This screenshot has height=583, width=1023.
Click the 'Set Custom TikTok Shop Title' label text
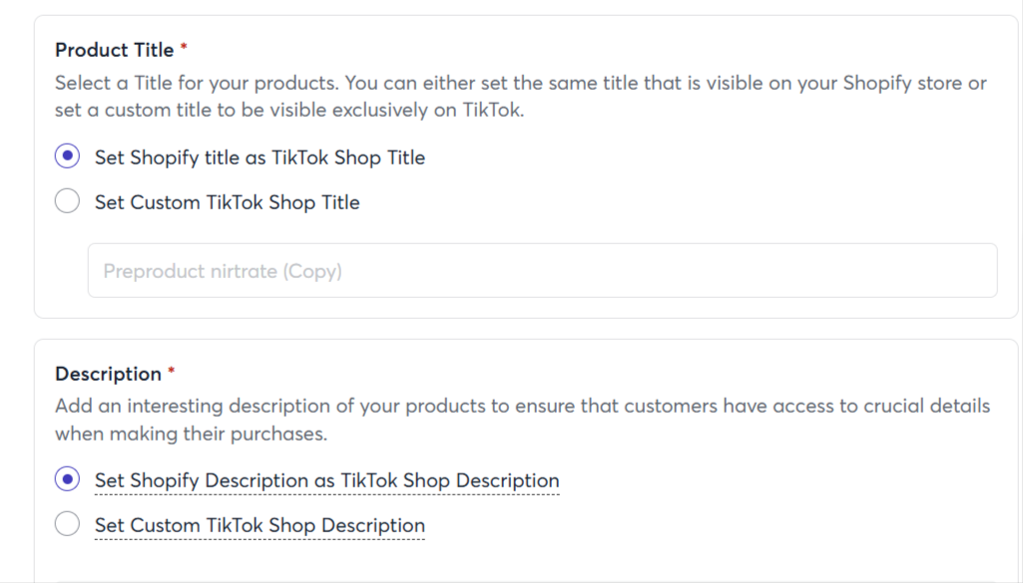[227, 202]
